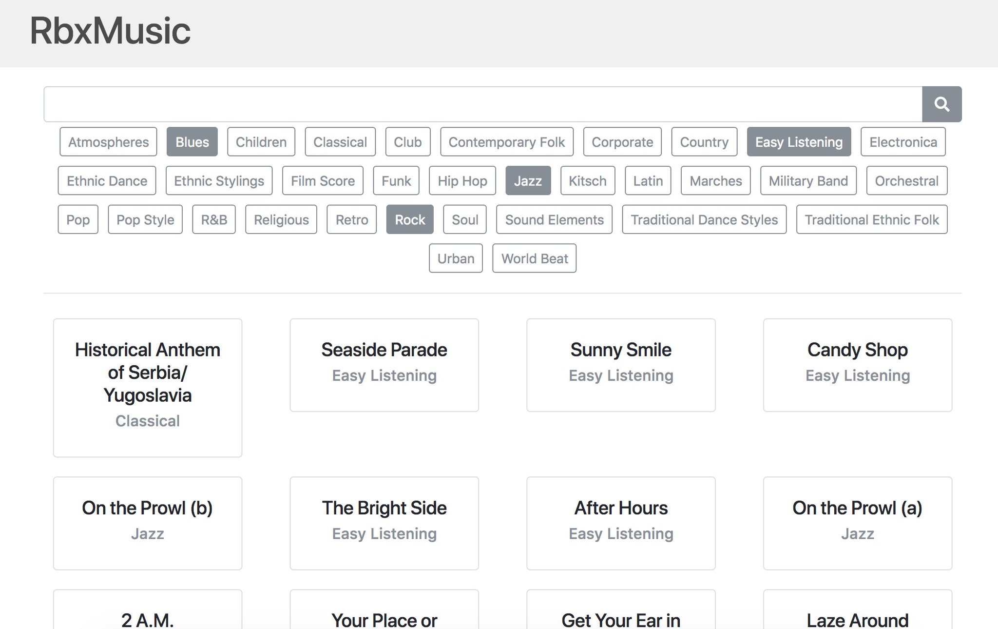Screen dimensions: 998x629
Task: Enable the Traditional Ethnic Folk filter
Action: 871,220
